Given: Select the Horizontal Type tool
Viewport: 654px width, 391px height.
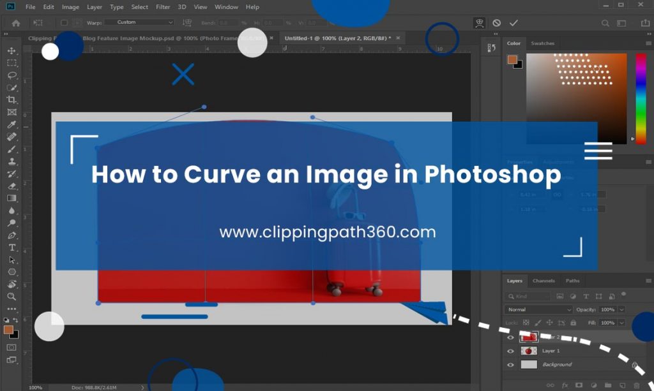Looking at the screenshot, I should coord(11,247).
